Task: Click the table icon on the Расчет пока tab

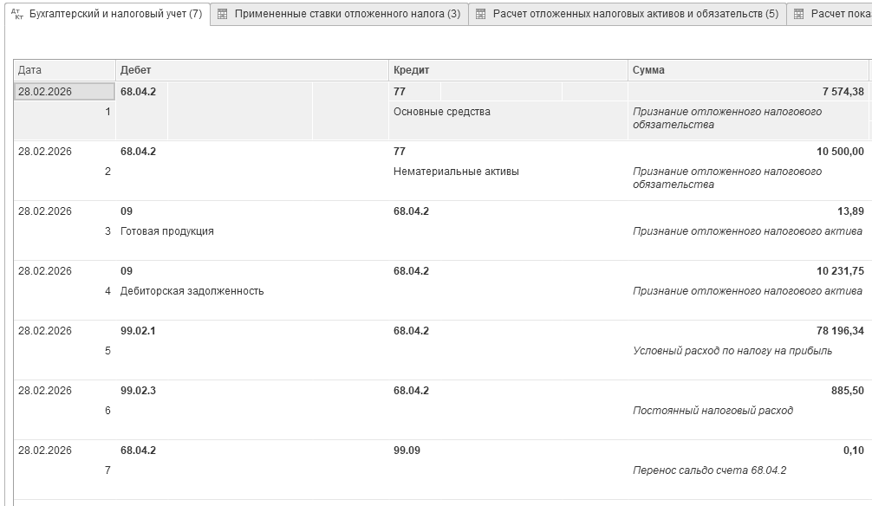Action: click(799, 14)
